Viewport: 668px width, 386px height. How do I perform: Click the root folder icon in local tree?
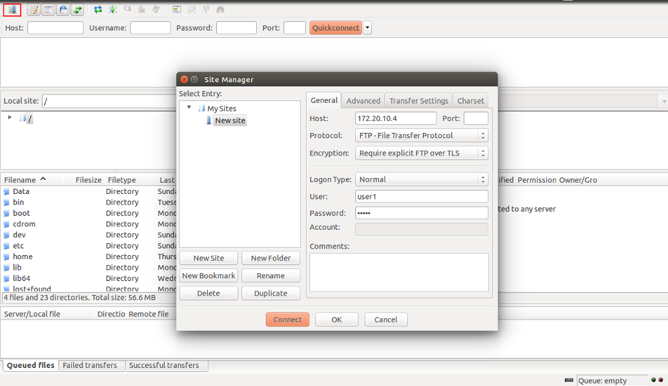(23, 118)
